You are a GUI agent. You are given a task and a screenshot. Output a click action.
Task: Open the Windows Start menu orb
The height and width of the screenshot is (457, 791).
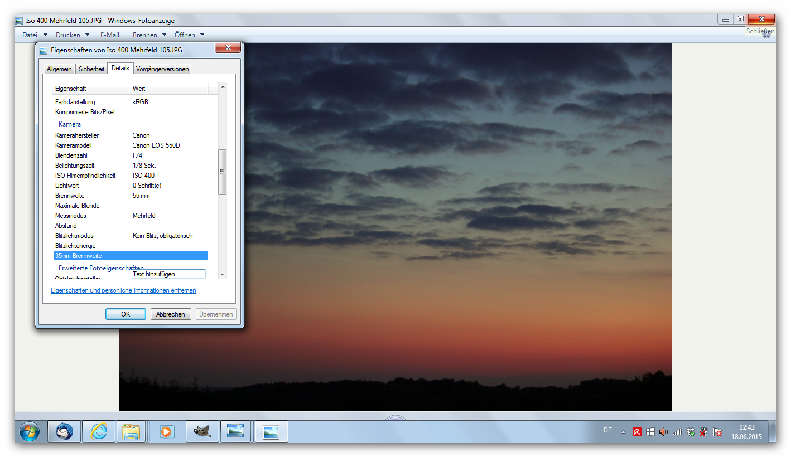click(x=30, y=431)
